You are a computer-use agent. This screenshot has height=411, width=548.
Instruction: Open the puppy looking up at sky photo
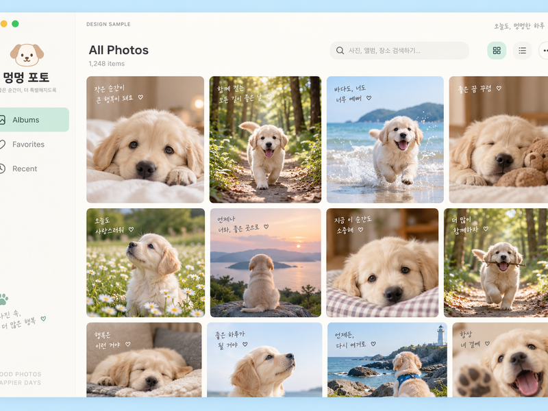264,360
